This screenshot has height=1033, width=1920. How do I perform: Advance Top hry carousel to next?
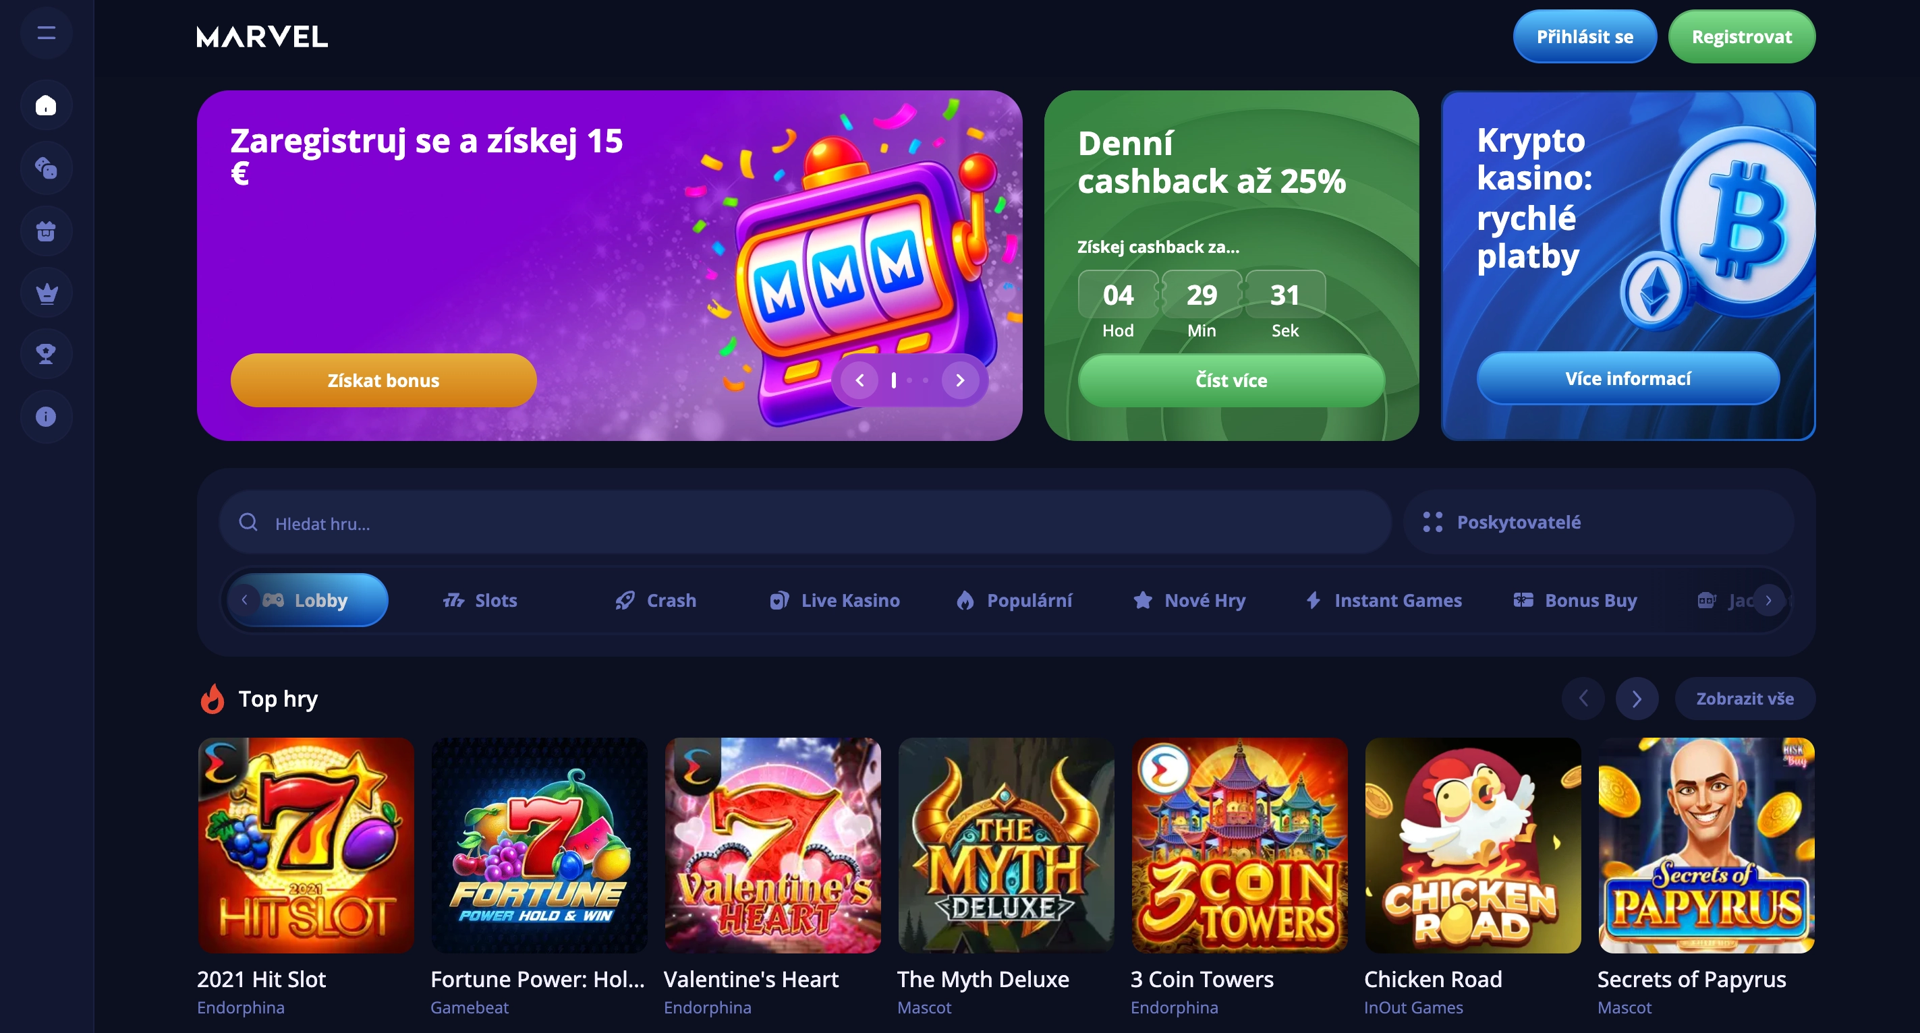[x=1637, y=699]
